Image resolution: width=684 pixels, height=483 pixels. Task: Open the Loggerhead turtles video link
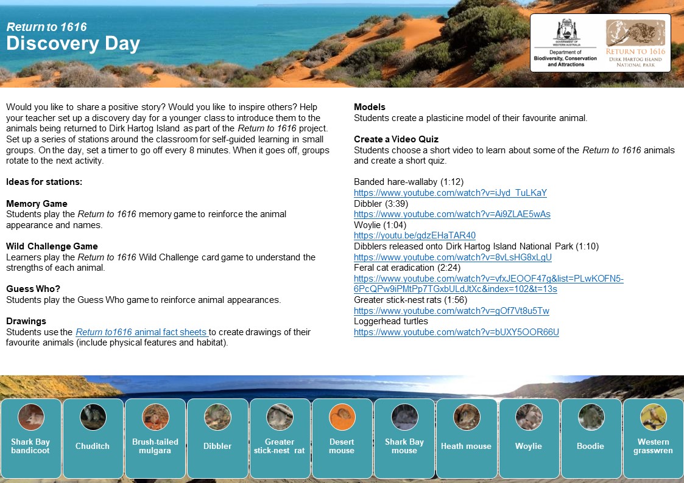tap(456, 332)
